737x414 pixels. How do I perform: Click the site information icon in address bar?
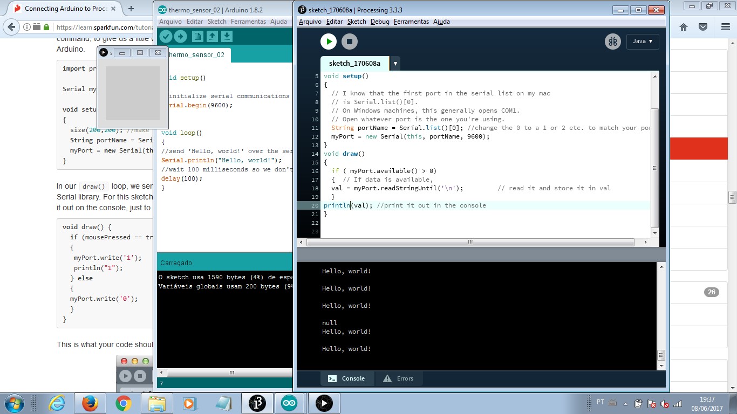pyautogui.click(x=26, y=27)
